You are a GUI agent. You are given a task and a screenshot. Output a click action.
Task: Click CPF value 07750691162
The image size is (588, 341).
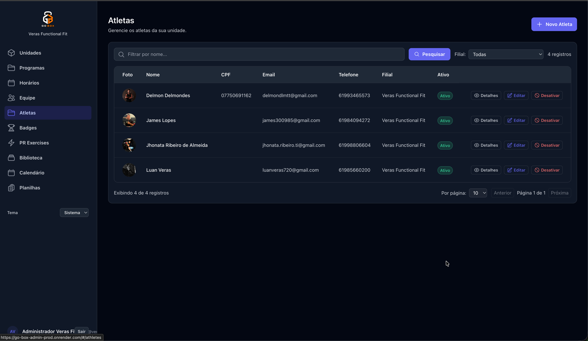pos(236,95)
